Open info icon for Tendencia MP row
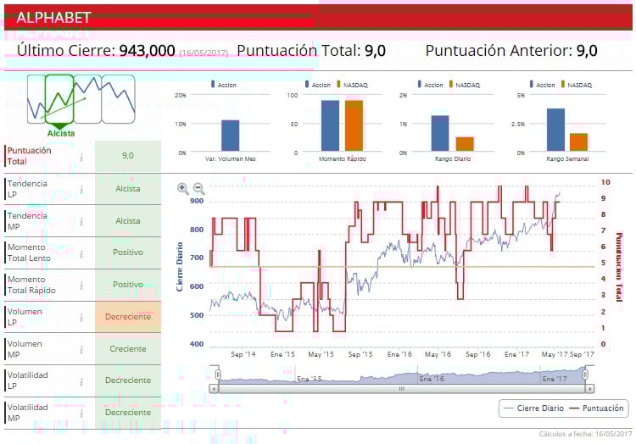 81,222
